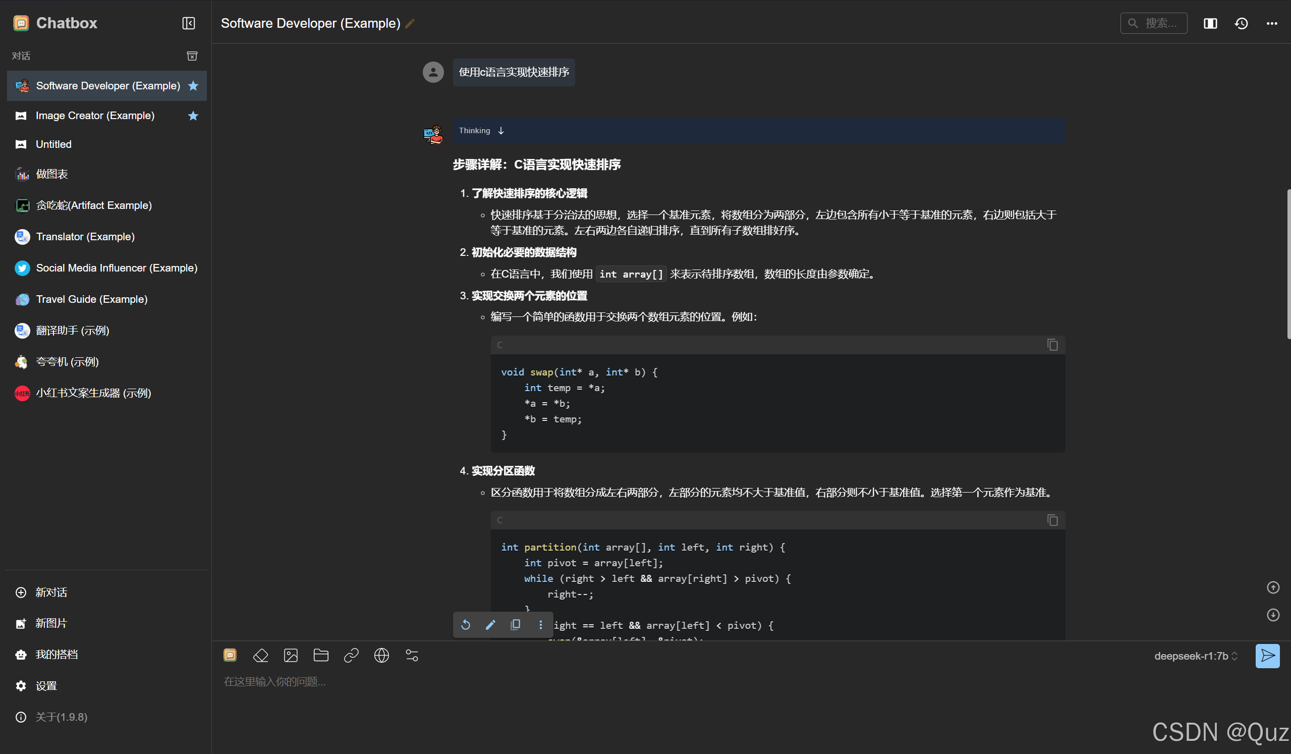Open the folder file attachment icon
Viewport: 1291px width, 754px height.
[x=321, y=656]
